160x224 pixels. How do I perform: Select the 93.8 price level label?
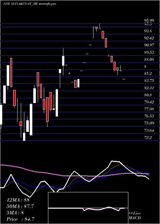[148, 31]
